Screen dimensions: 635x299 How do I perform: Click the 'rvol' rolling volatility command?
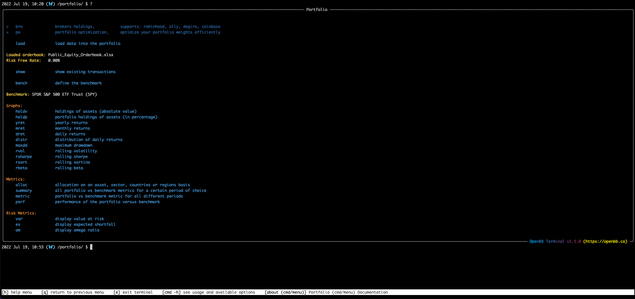click(20, 151)
